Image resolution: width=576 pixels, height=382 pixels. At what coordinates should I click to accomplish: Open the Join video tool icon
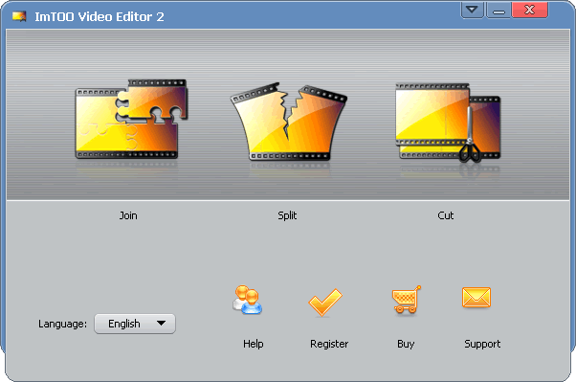coord(131,119)
